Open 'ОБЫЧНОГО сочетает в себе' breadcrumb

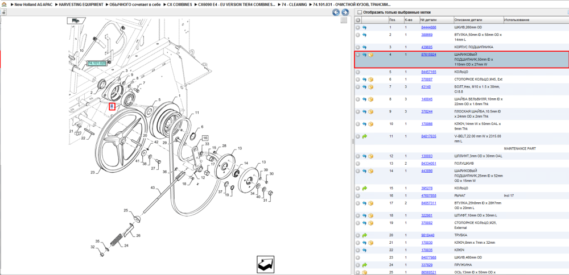click(x=135, y=5)
